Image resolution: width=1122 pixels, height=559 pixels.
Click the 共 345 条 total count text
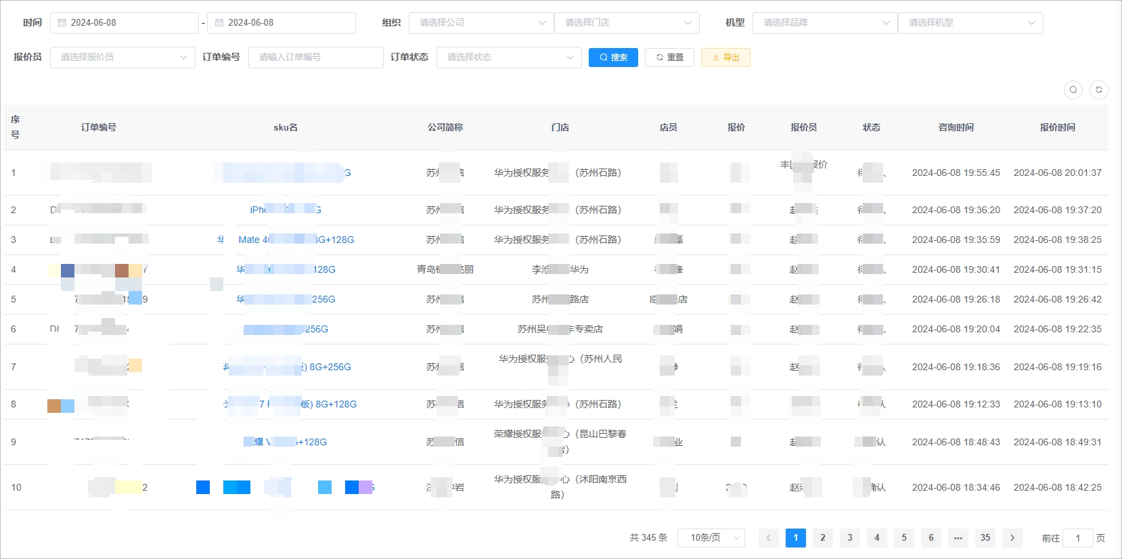pyautogui.click(x=648, y=538)
